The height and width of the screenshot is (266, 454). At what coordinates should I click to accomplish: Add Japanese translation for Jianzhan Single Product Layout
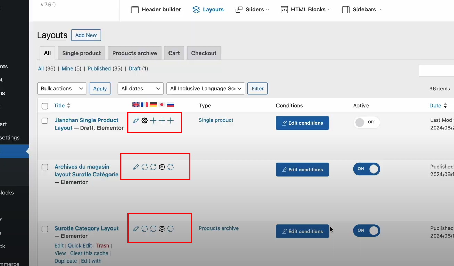click(162, 120)
